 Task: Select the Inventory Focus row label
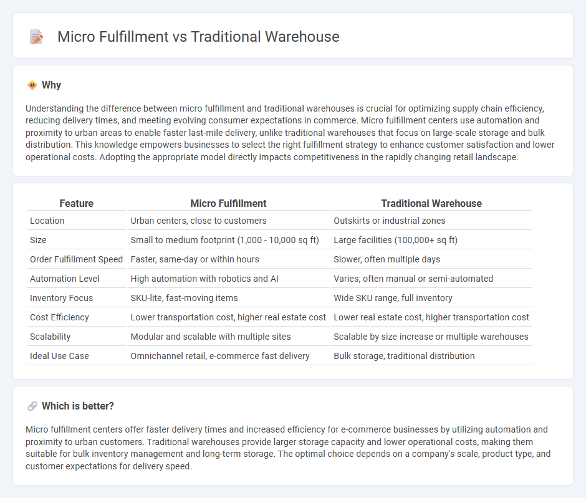tap(61, 298)
